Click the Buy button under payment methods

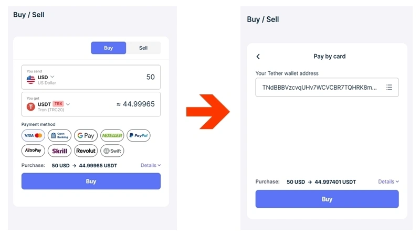(91, 181)
